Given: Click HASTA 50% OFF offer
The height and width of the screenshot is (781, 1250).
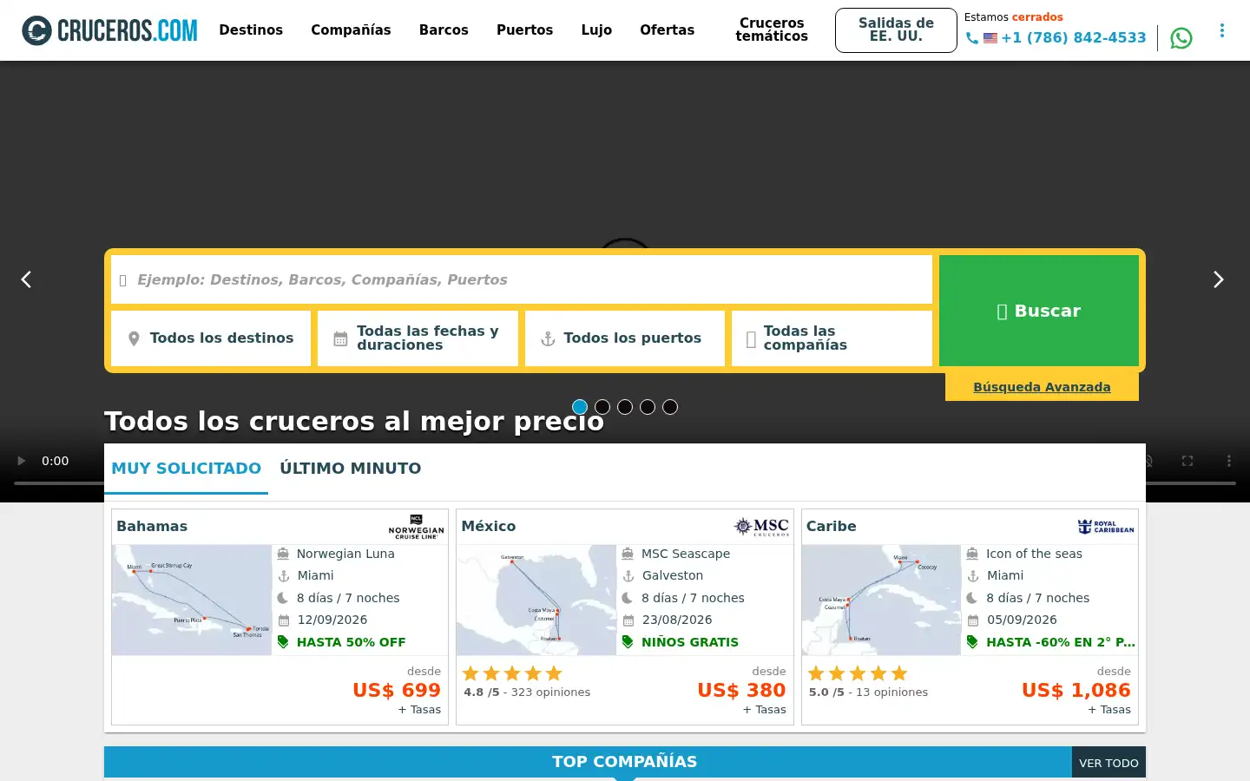Looking at the screenshot, I should [352, 642].
